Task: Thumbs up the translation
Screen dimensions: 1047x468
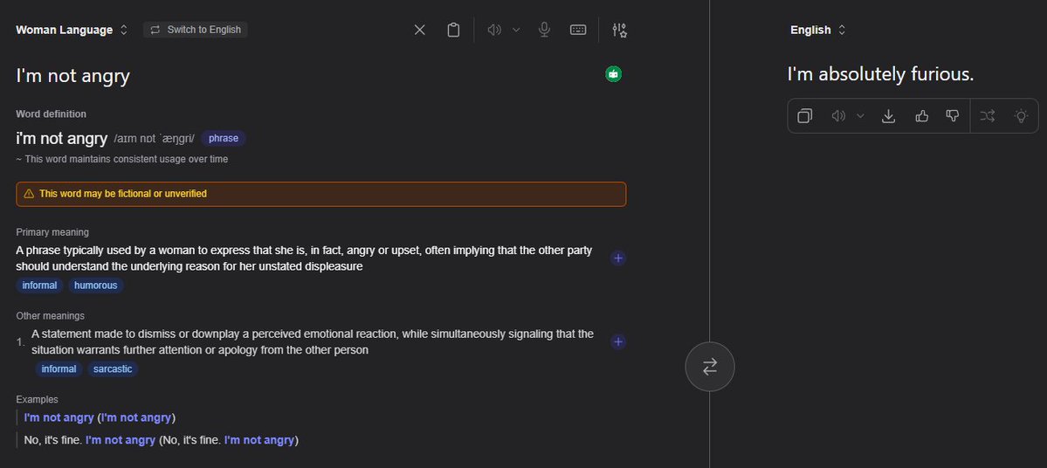Action: (x=922, y=116)
